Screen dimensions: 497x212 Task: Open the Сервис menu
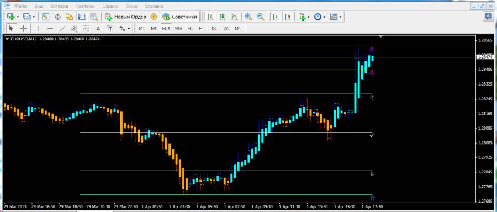click(110, 6)
